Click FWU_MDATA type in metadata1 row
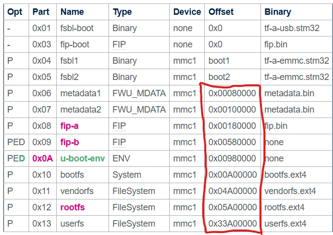333x235 pixels. click(139, 93)
